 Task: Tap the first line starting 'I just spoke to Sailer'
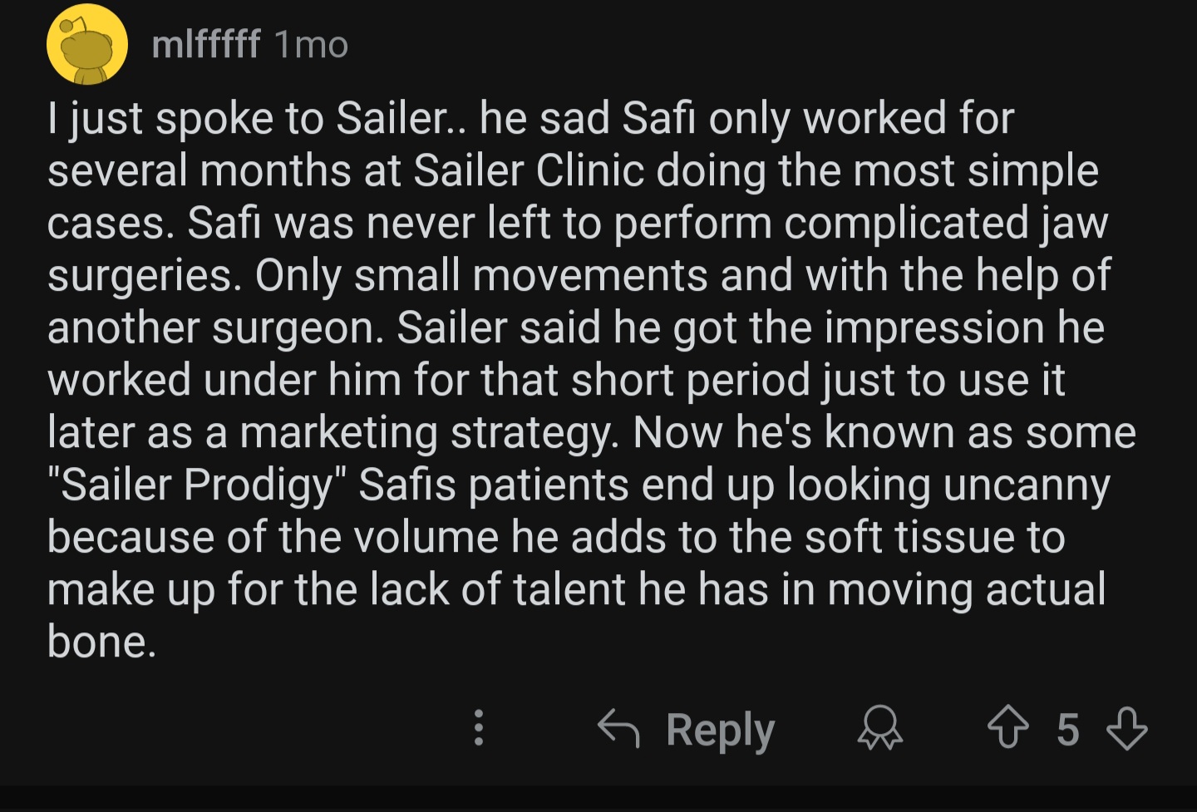[x=530, y=118]
